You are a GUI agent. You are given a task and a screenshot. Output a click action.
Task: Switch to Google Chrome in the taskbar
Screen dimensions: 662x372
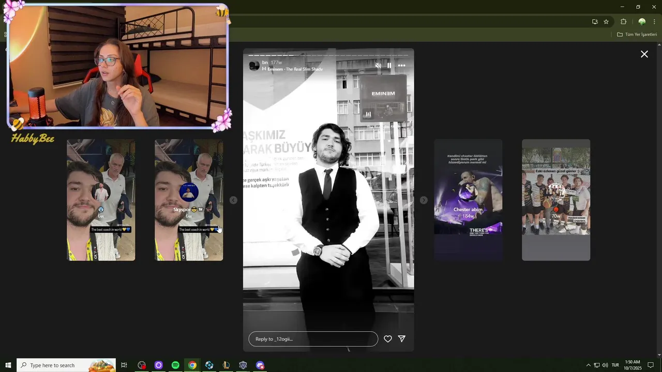point(192,365)
